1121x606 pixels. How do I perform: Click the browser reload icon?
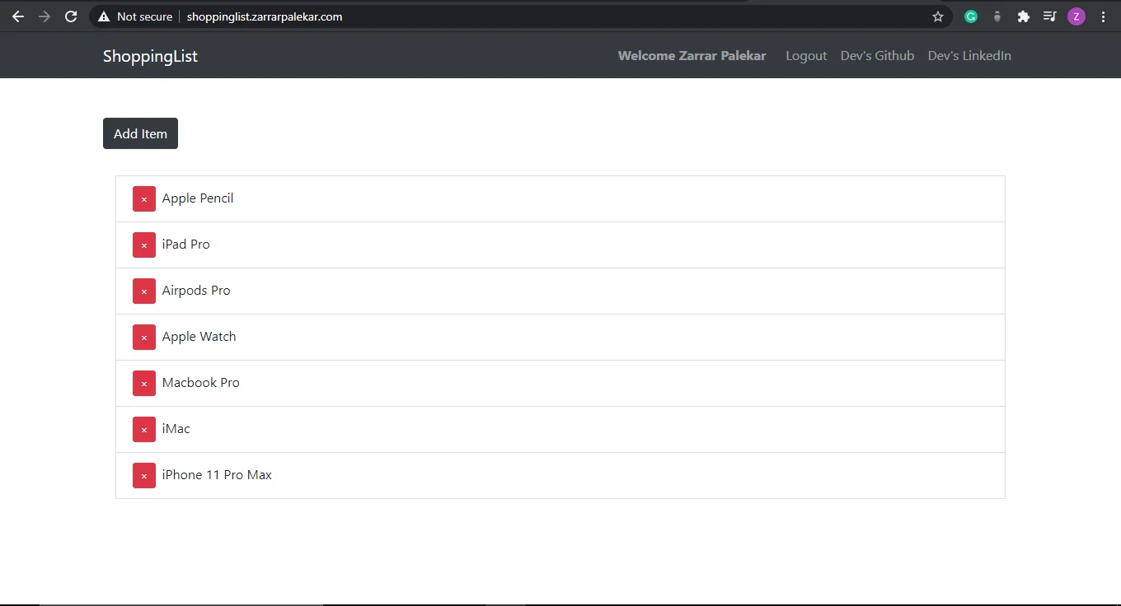pyautogui.click(x=71, y=16)
